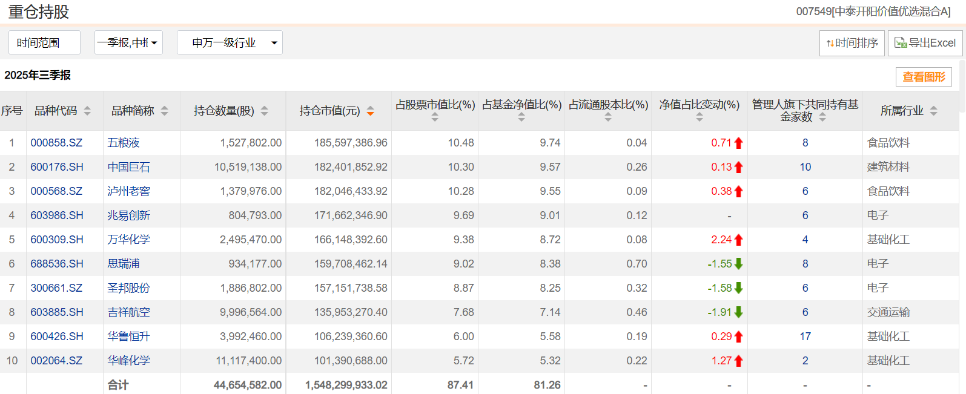Image resolution: width=966 pixels, height=394 pixels.
Task: Click green down arrow in 圣邦股份 row
Action: 738,288
